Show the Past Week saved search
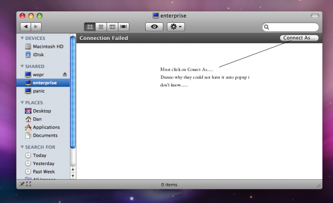Image resolution: width=333 pixels, height=203 pixels. 43,172
